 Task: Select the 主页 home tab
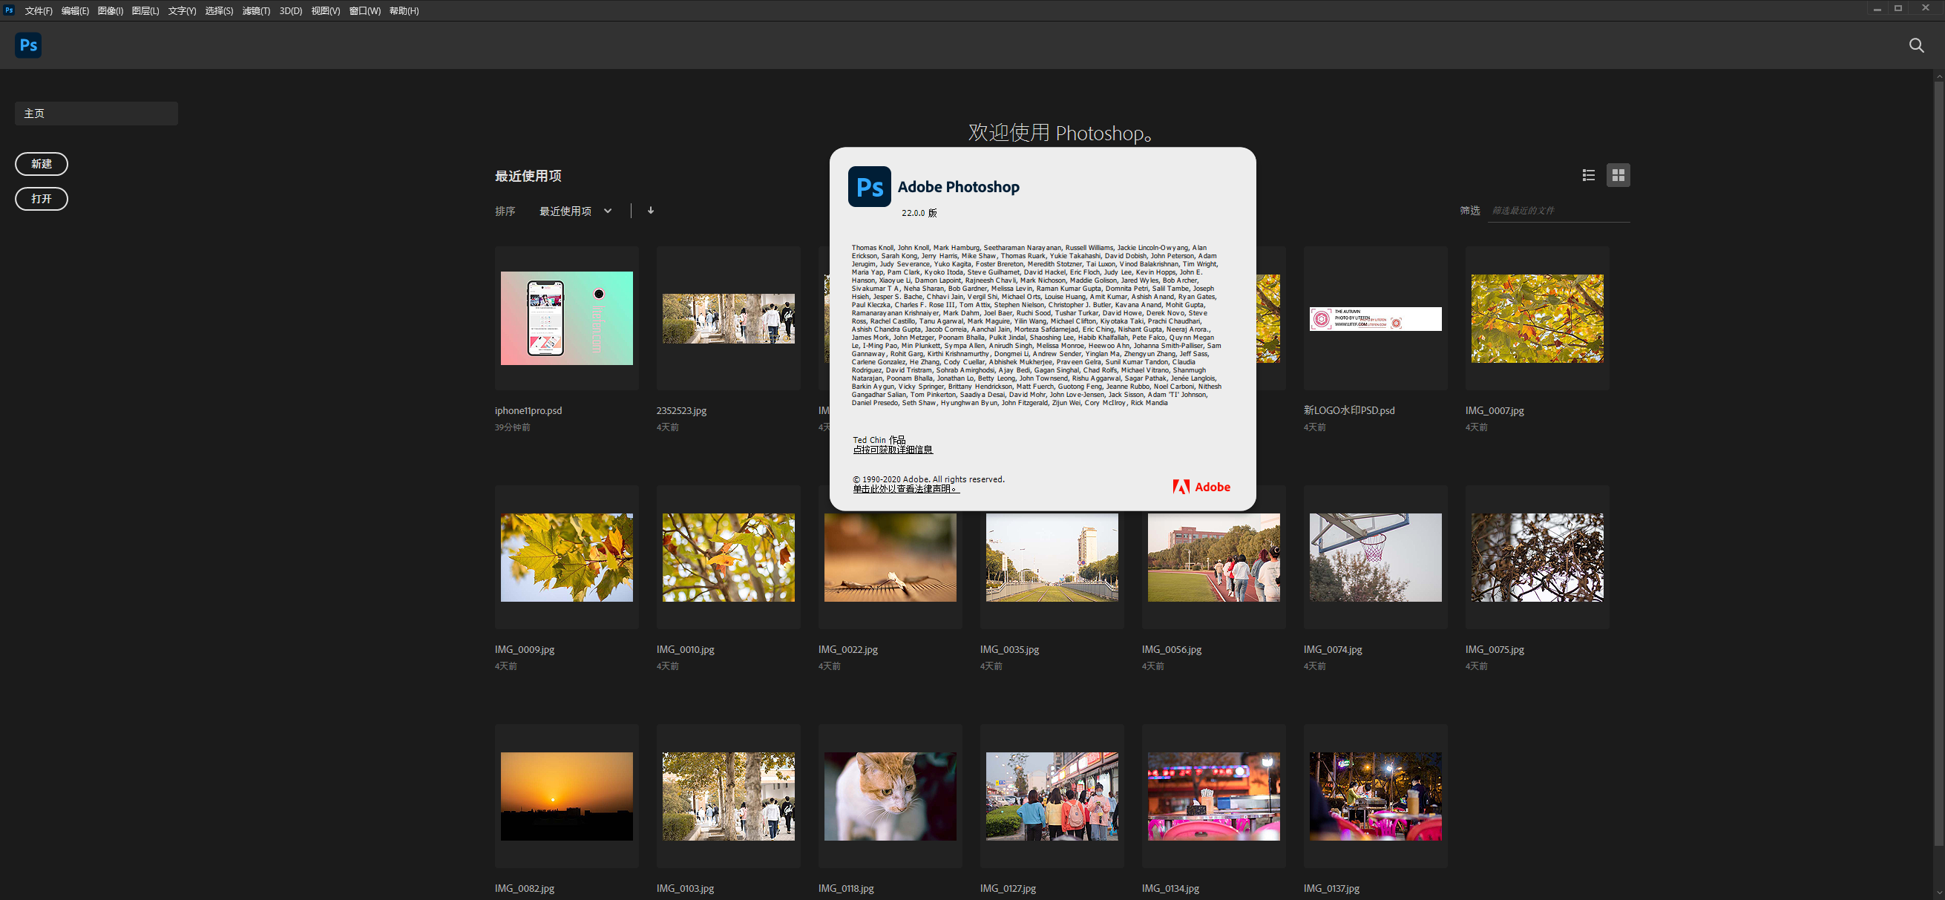pyautogui.click(x=96, y=114)
